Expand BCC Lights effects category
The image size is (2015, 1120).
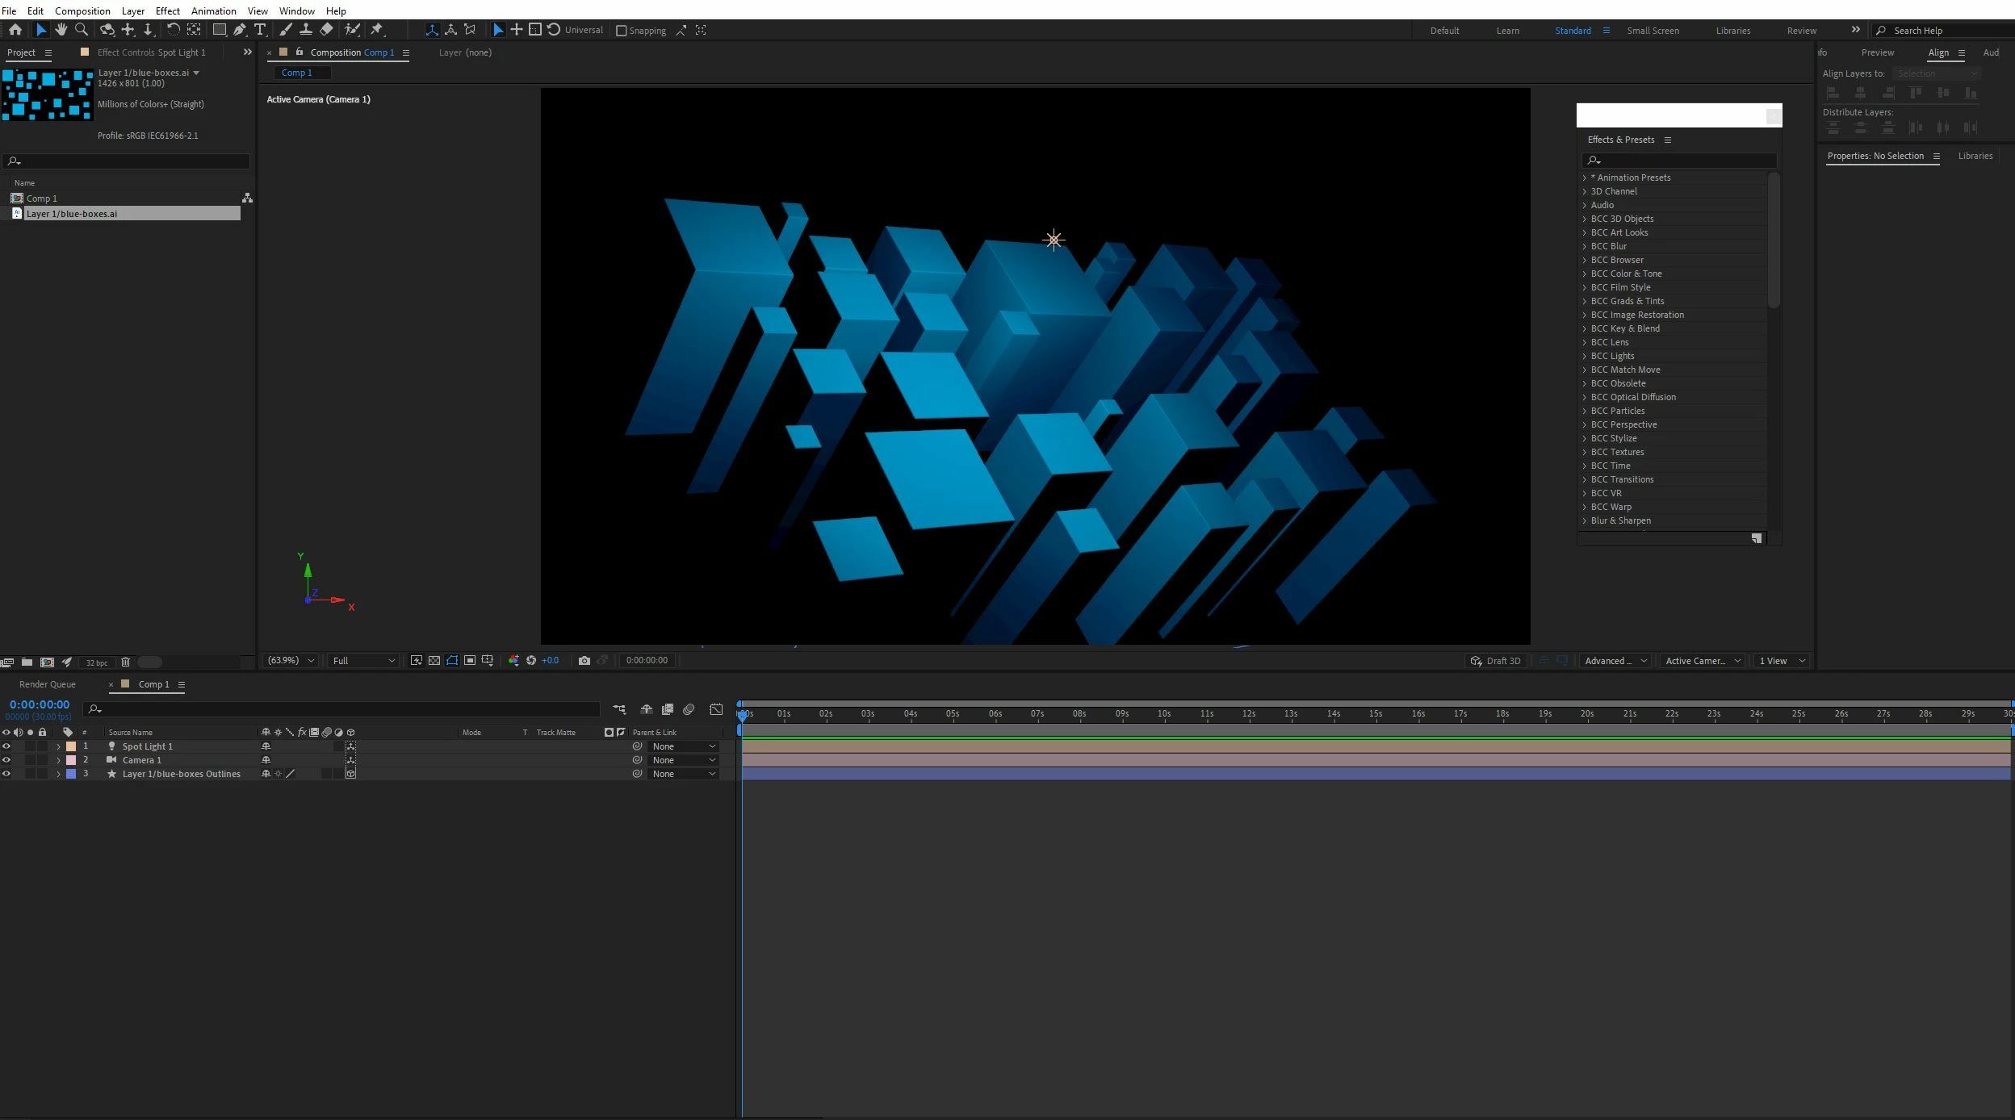point(1584,356)
